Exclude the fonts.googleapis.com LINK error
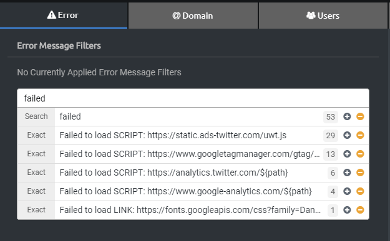Screen dimensions: 390x241 point(360,210)
